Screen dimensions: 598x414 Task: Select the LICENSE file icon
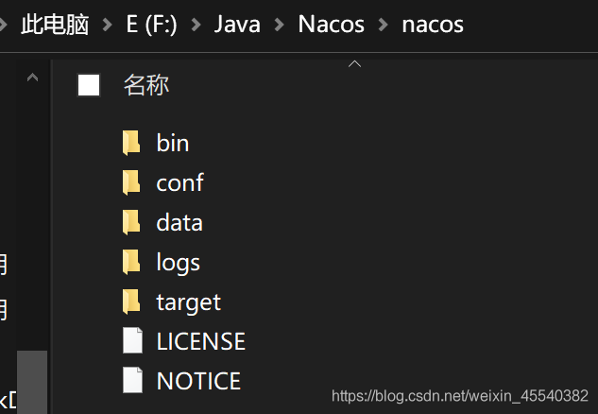click(132, 340)
